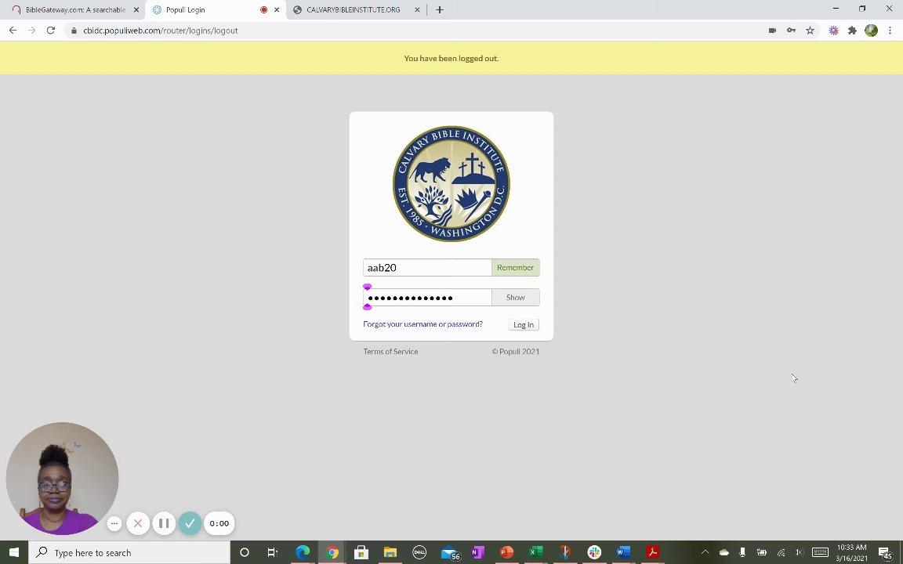View site information via lock icon
This screenshot has height=564, width=903.
74,31
